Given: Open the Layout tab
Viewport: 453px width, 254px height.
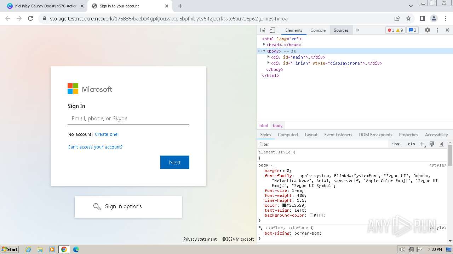Looking at the screenshot, I should tap(311, 135).
